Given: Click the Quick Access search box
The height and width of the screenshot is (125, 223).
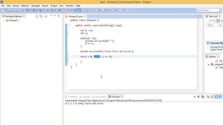Looking at the screenshot, I should 208,10.
